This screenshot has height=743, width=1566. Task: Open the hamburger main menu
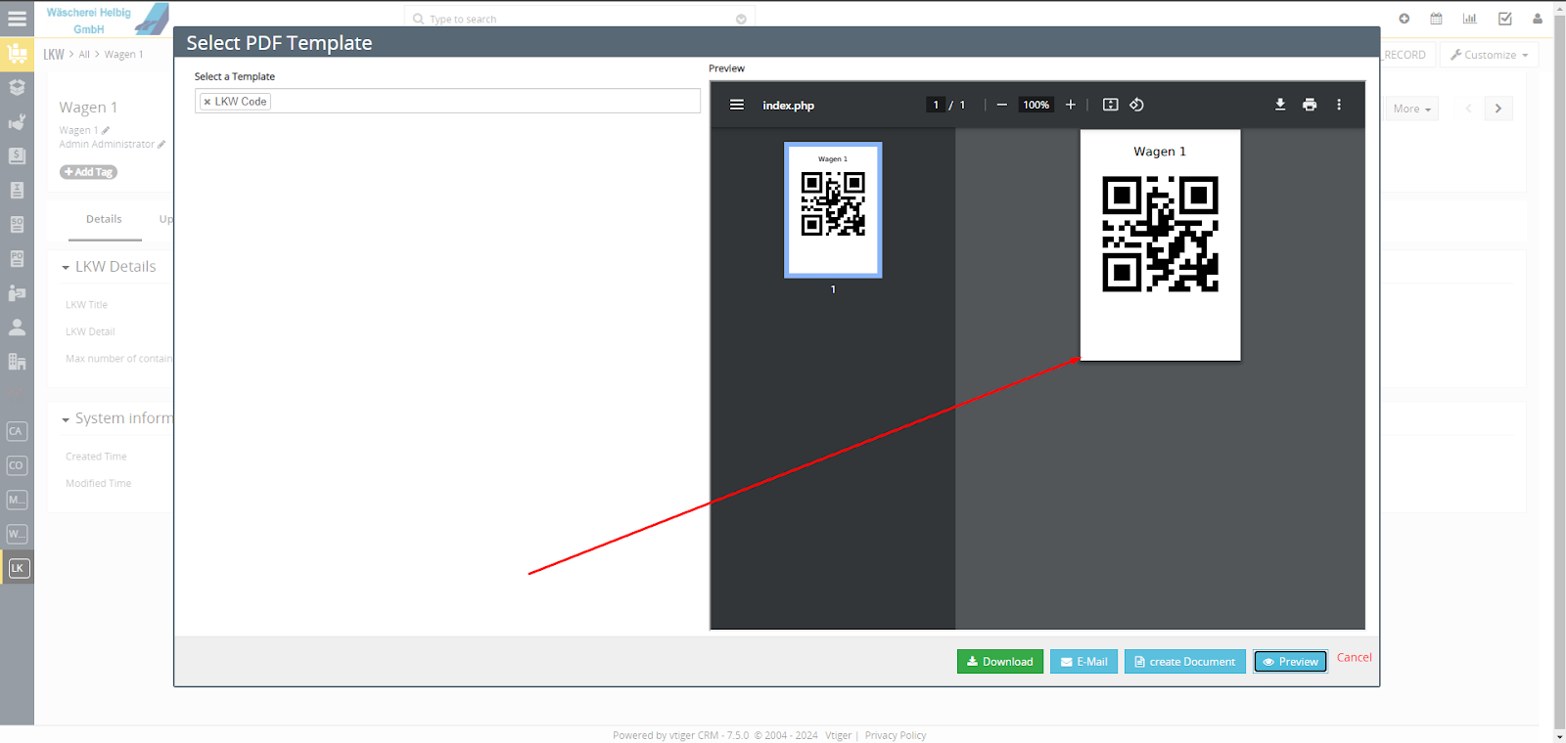point(17,19)
